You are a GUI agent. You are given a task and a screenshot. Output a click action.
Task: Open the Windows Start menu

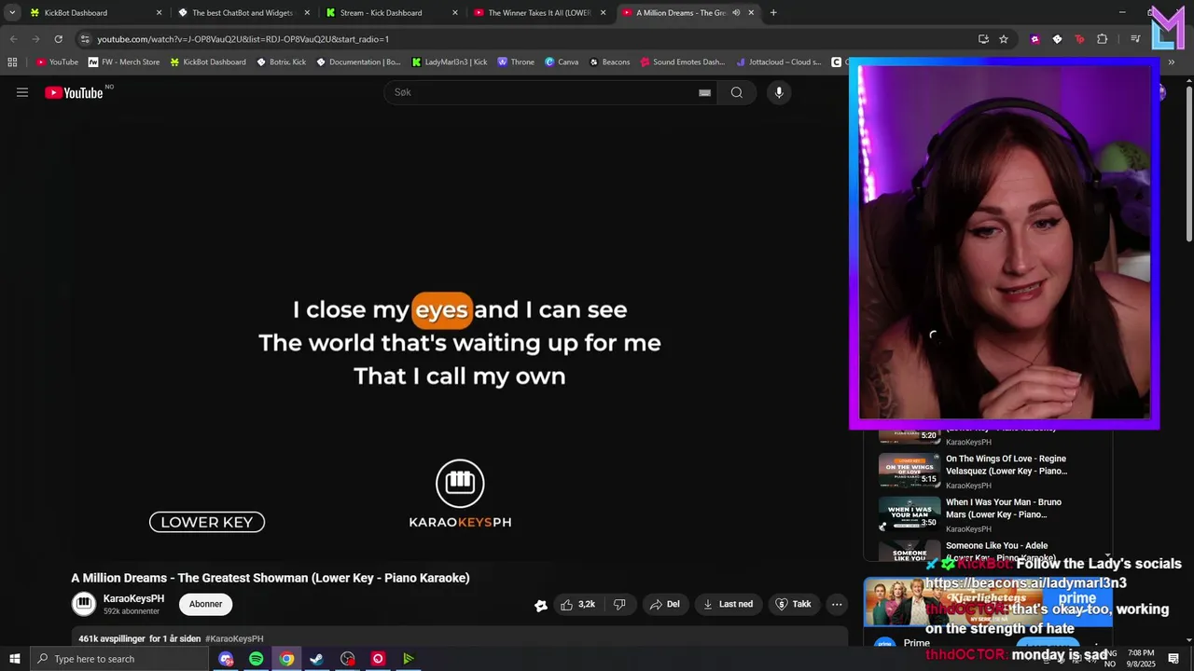pos(14,659)
